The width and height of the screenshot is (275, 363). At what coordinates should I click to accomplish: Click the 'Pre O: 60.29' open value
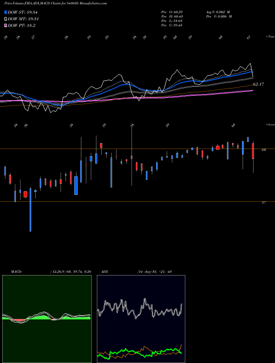click(172, 12)
